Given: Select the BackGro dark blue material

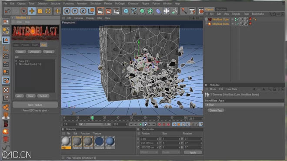Looking at the screenshot, I should click(x=99, y=142).
